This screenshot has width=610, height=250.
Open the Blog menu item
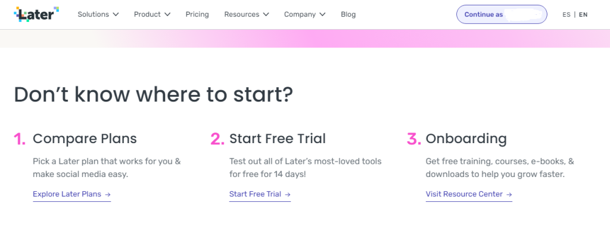348,14
